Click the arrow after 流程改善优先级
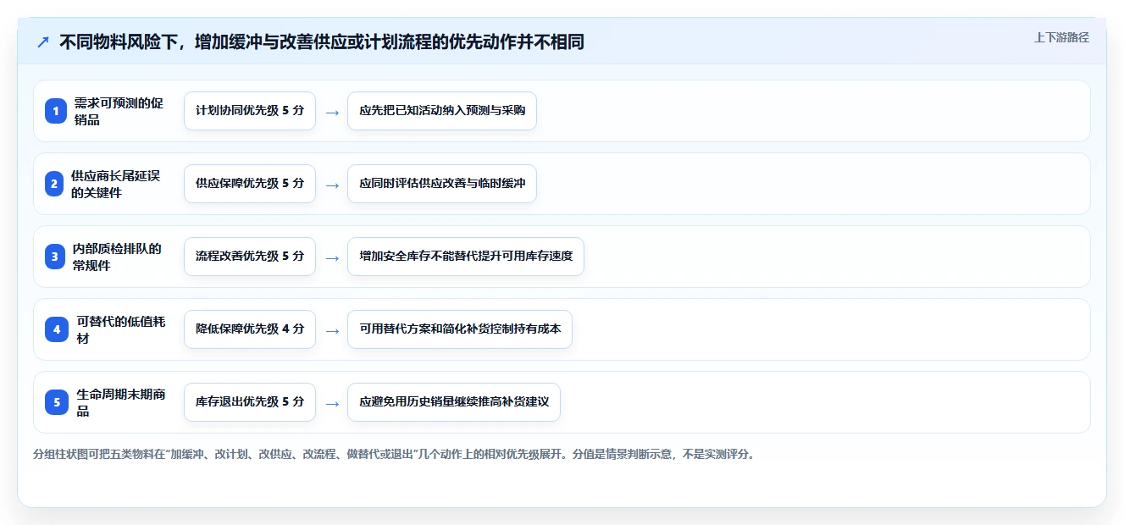Screen dimensions: 1124x525 [332, 257]
